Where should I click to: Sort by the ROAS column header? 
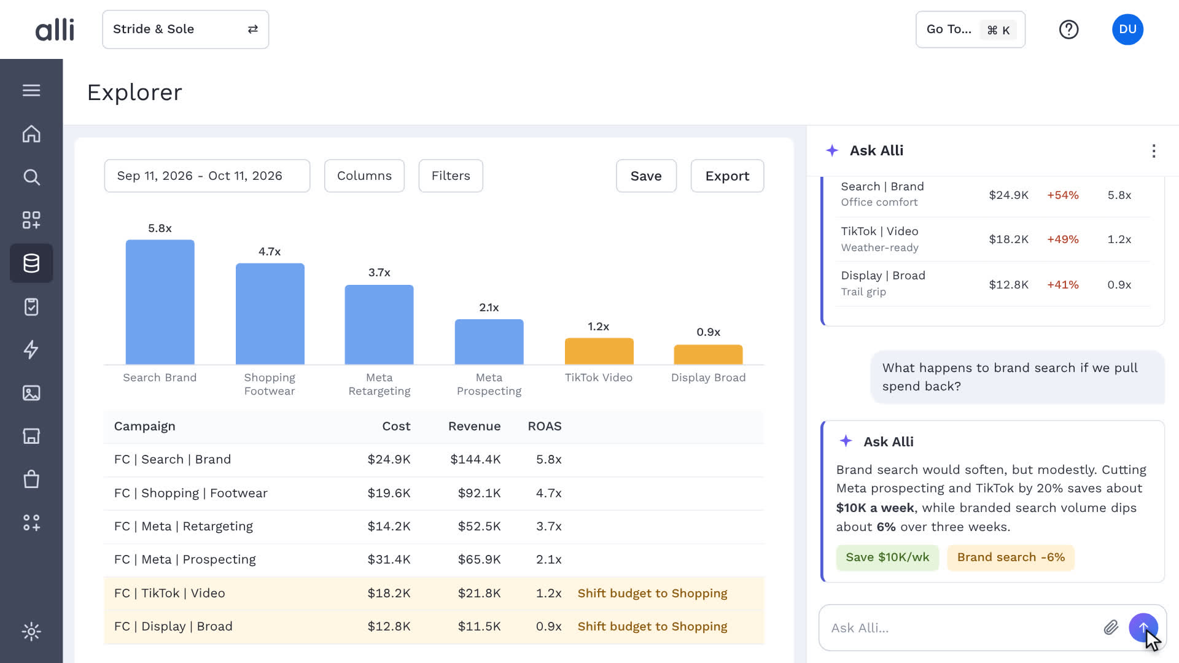pyautogui.click(x=545, y=426)
